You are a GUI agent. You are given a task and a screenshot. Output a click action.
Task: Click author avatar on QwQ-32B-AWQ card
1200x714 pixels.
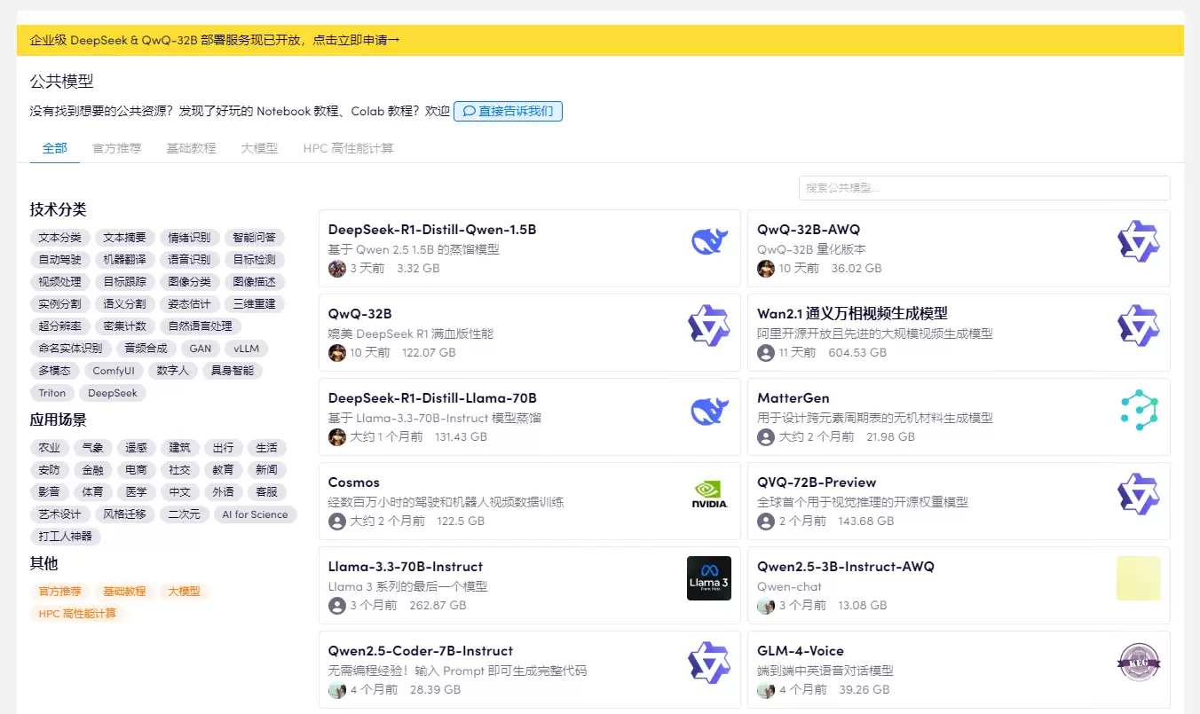[766, 269]
